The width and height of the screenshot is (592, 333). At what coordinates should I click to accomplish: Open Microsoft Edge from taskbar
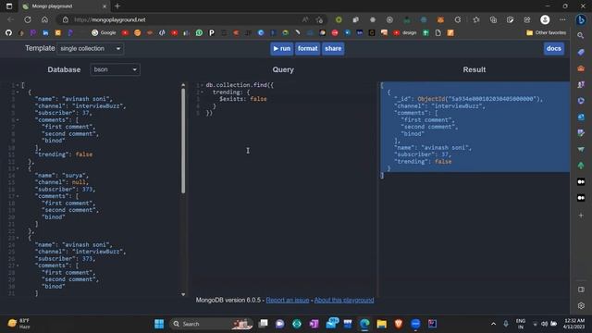point(364,324)
